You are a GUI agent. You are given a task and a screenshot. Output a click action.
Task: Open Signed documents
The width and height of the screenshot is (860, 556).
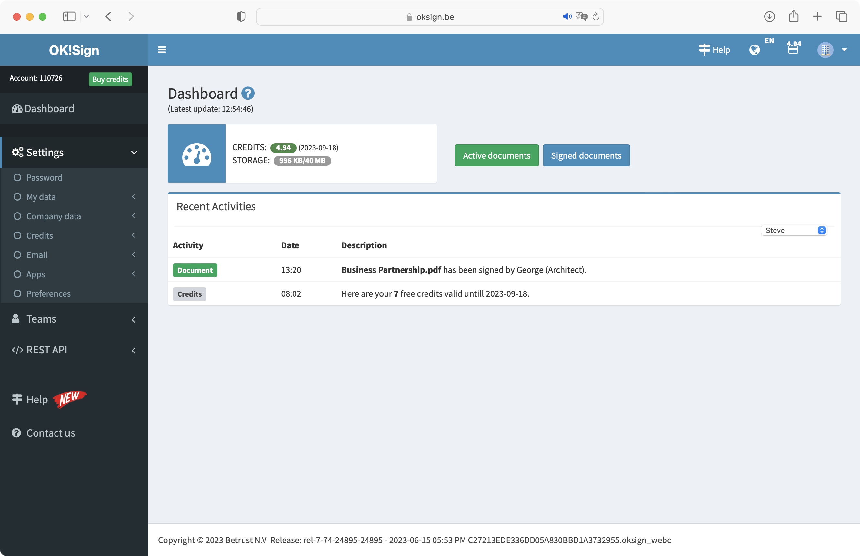click(x=586, y=155)
